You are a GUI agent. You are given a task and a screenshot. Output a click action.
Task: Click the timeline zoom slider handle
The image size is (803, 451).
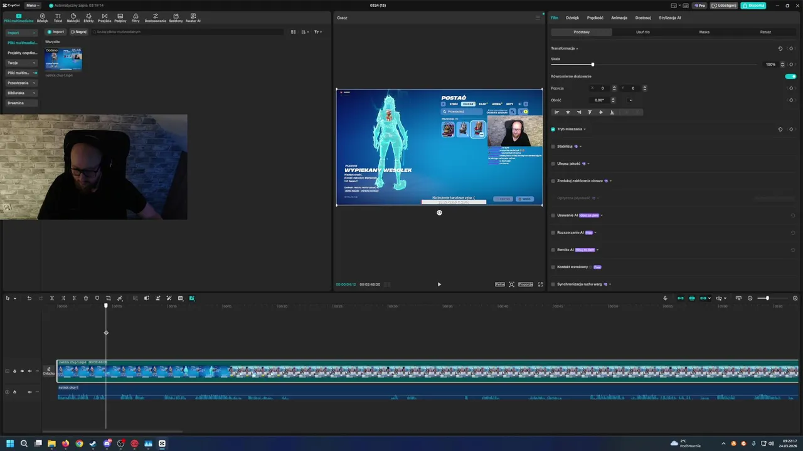coord(767,298)
